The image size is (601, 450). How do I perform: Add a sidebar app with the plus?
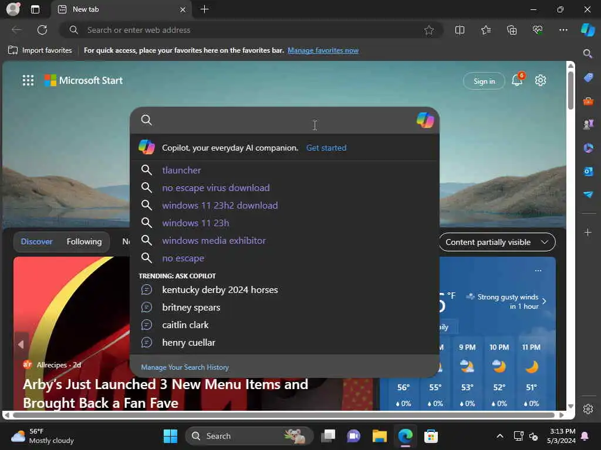588,232
